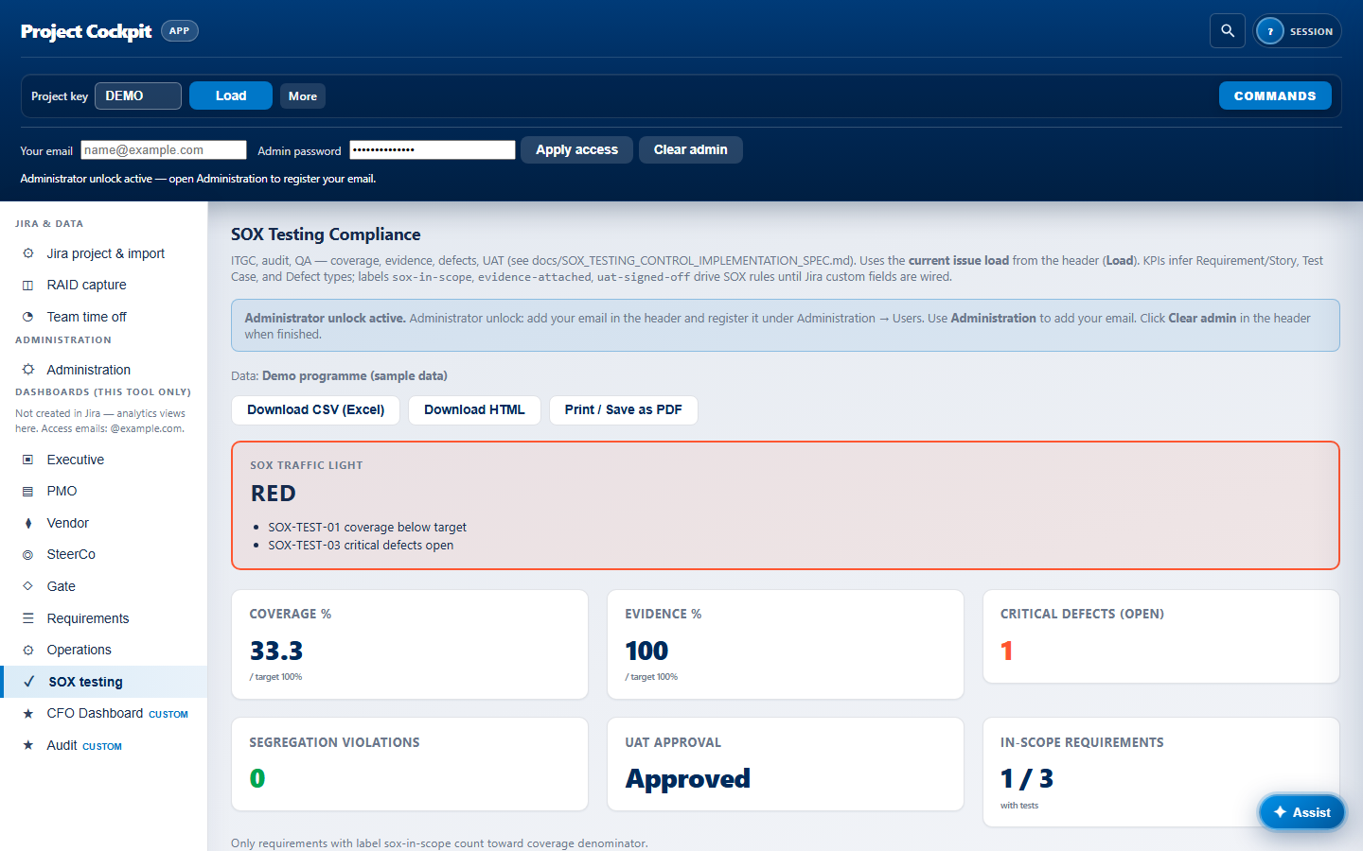Click the SESSION label
This screenshot has width=1363, height=851.
coord(1311,31)
